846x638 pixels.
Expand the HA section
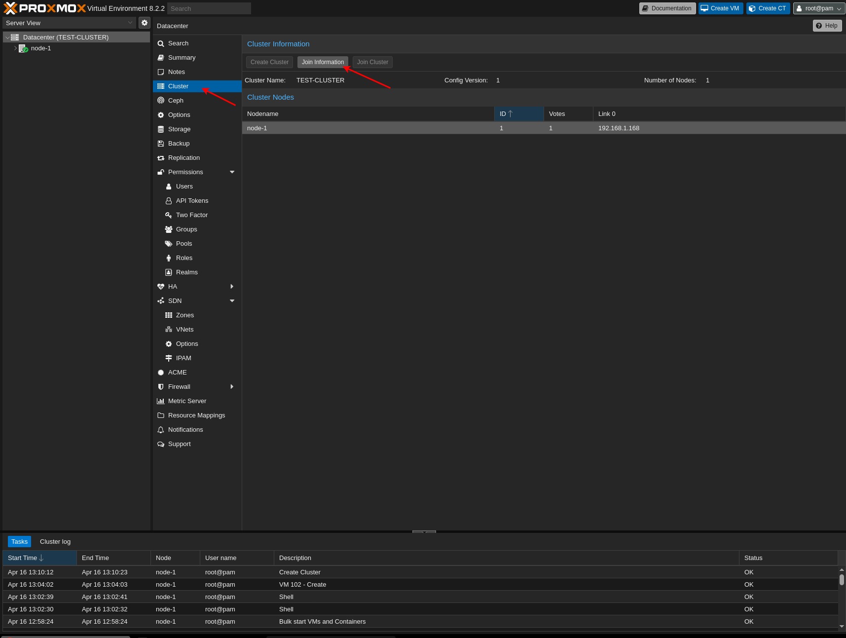point(231,286)
